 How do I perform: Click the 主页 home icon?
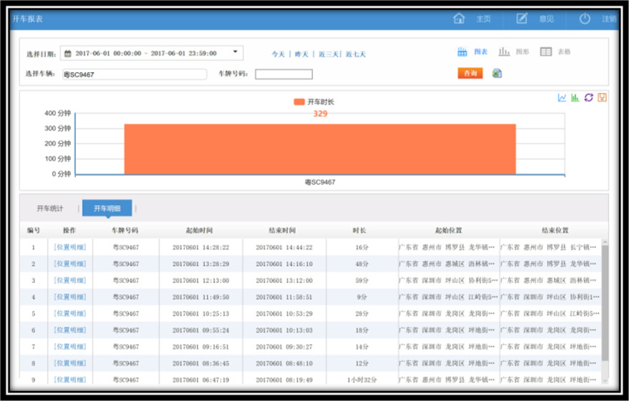(x=459, y=19)
